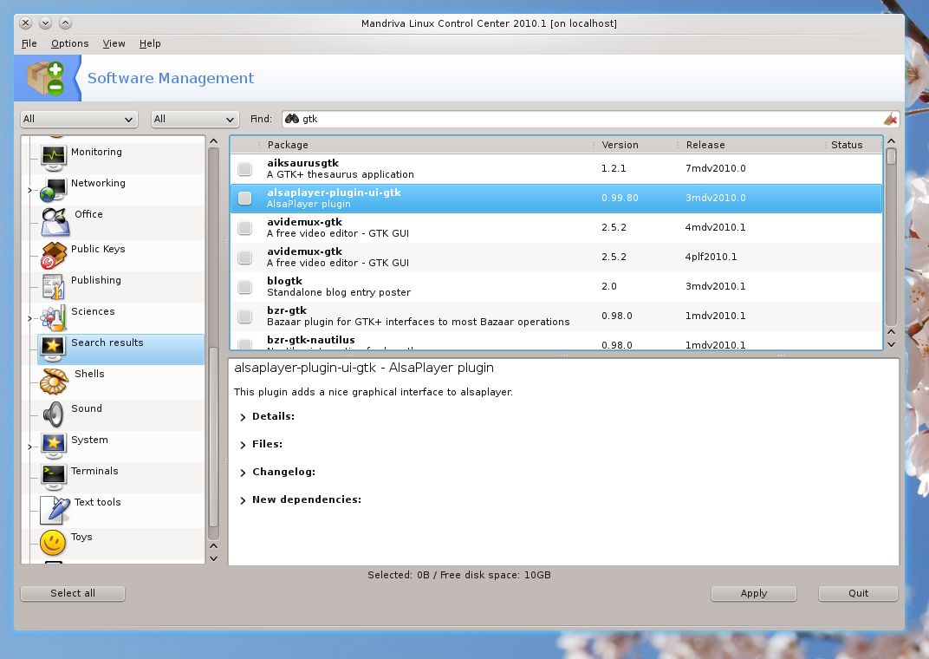Click the Public Keys box icon
This screenshot has width=929, height=659.
pos(54,256)
